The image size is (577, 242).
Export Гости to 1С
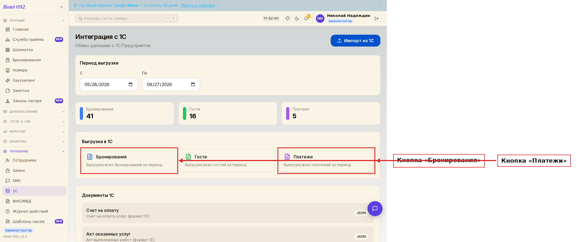[x=228, y=161]
